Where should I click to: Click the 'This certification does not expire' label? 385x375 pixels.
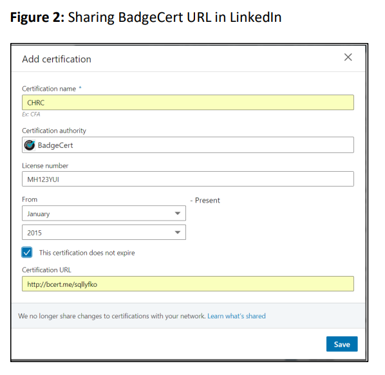[87, 253]
